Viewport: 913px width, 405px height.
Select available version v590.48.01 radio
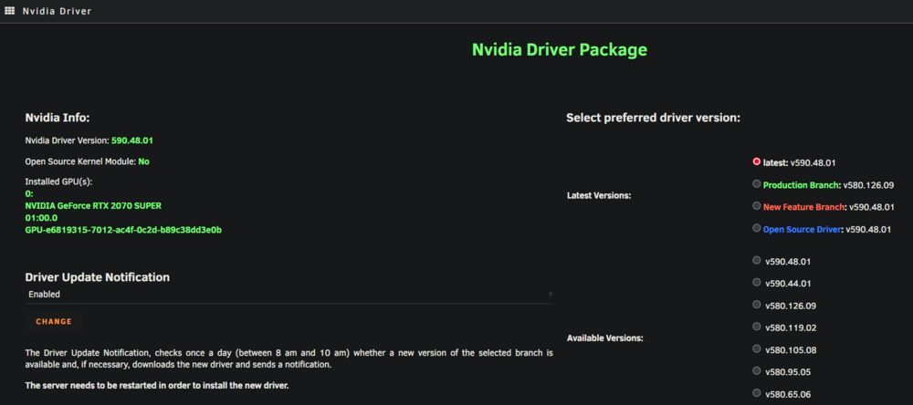click(x=756, y=261)
